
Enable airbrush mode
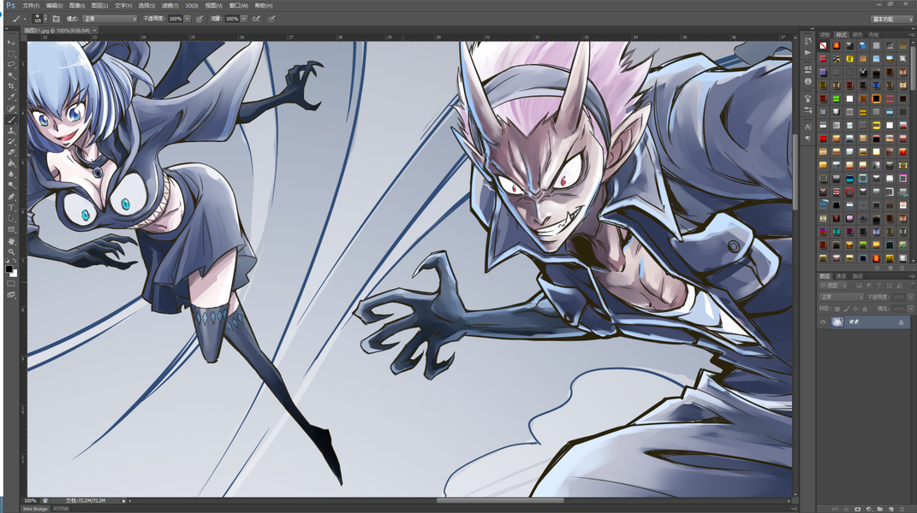(256, 19)
